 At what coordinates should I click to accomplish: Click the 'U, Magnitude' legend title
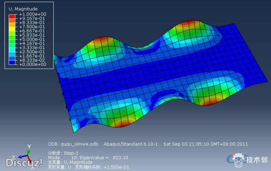click(x=23, y=9)
